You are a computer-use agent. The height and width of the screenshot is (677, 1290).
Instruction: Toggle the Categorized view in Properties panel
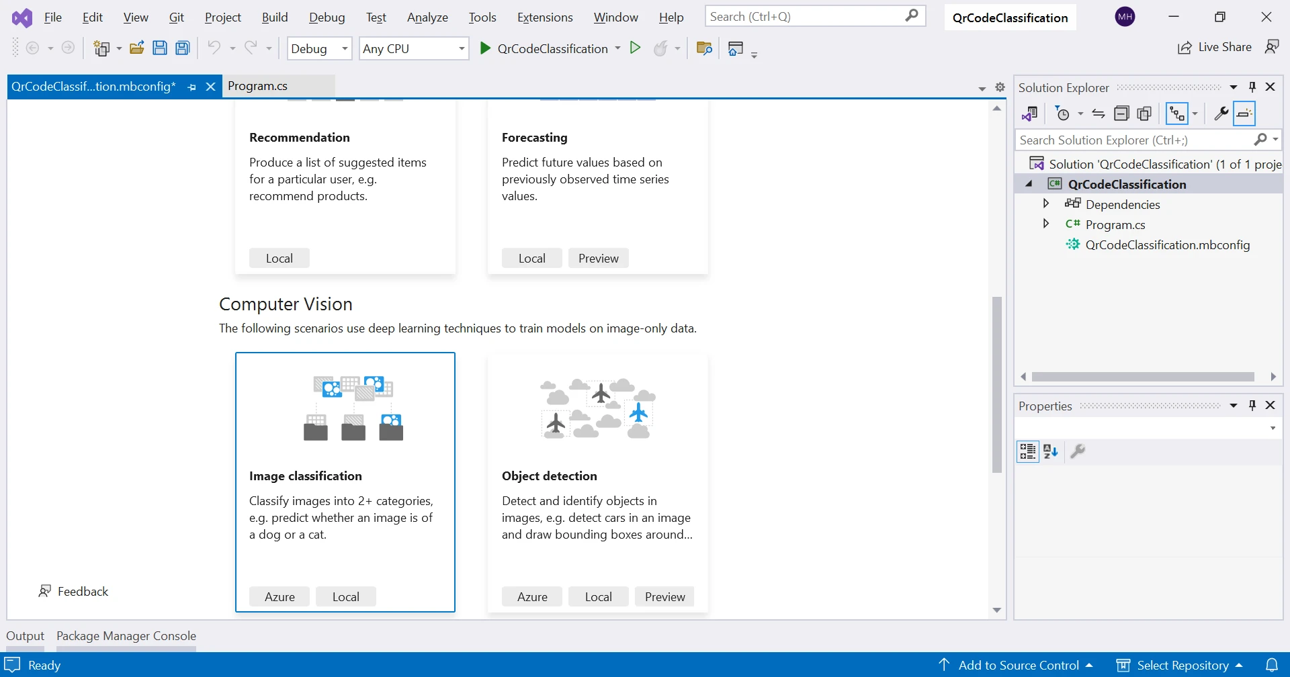coord(1027,451)
